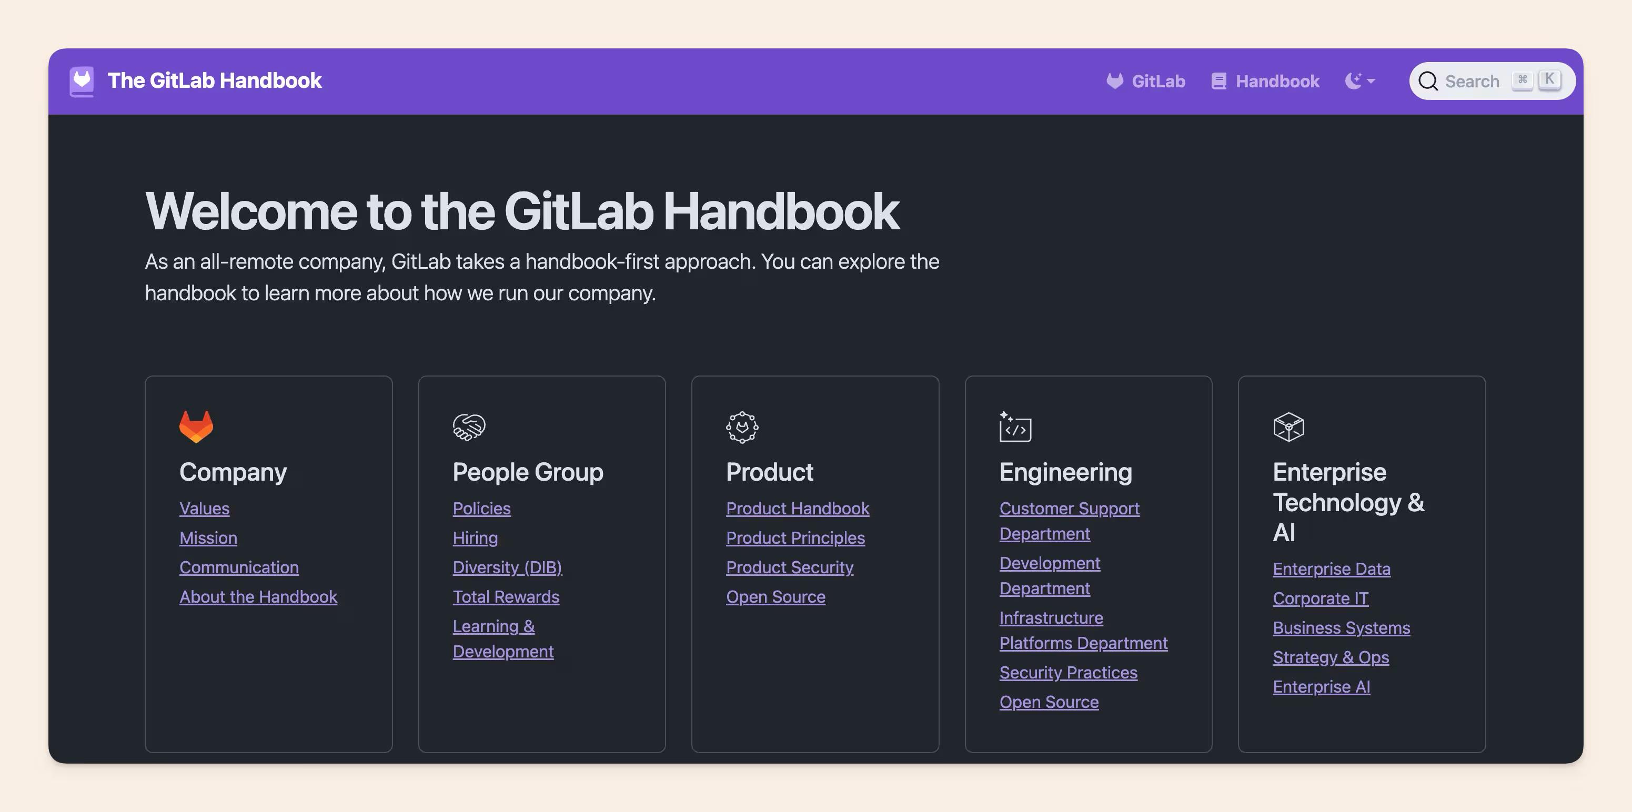Open Open Source link under Product
Screen dimensions: 1632x812
pyautogui.click(x=775, y=597)
